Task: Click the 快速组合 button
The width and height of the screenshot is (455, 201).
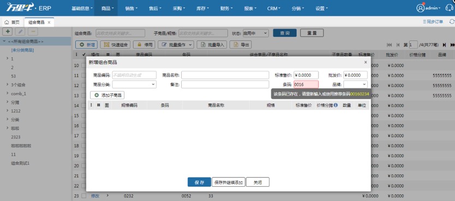Action: click(x=115, y=45)
